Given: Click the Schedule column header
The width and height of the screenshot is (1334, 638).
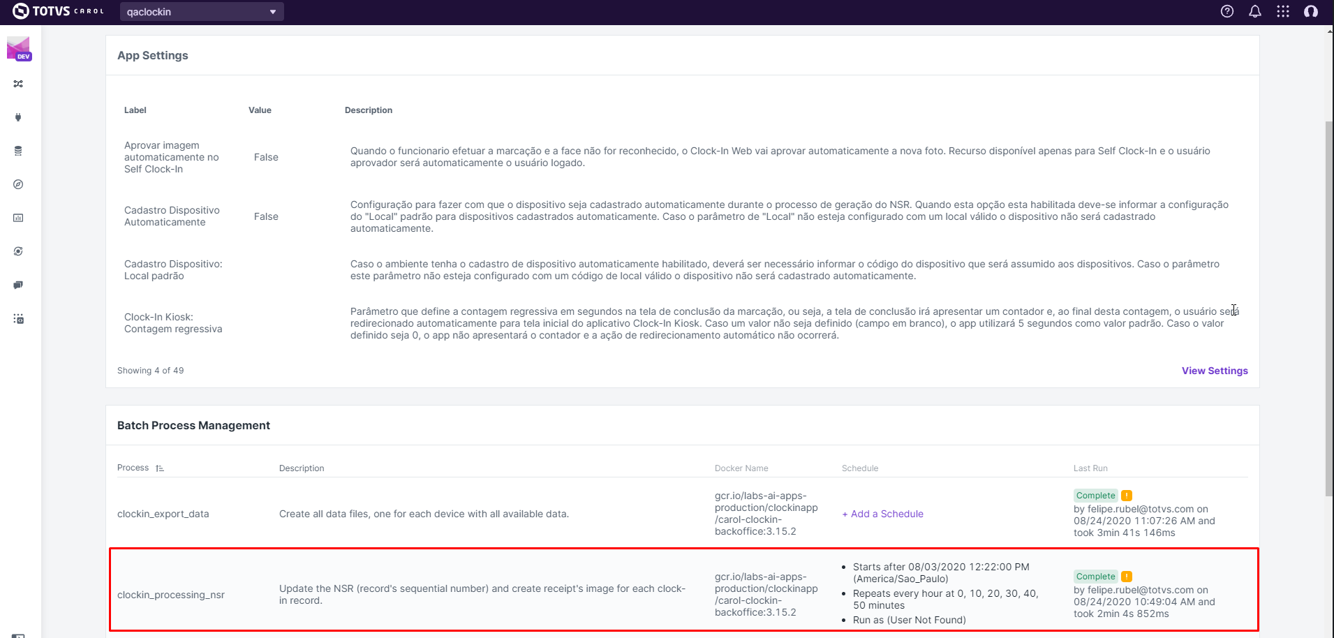Looking at the screenshot, I should (x=860, y=468).
